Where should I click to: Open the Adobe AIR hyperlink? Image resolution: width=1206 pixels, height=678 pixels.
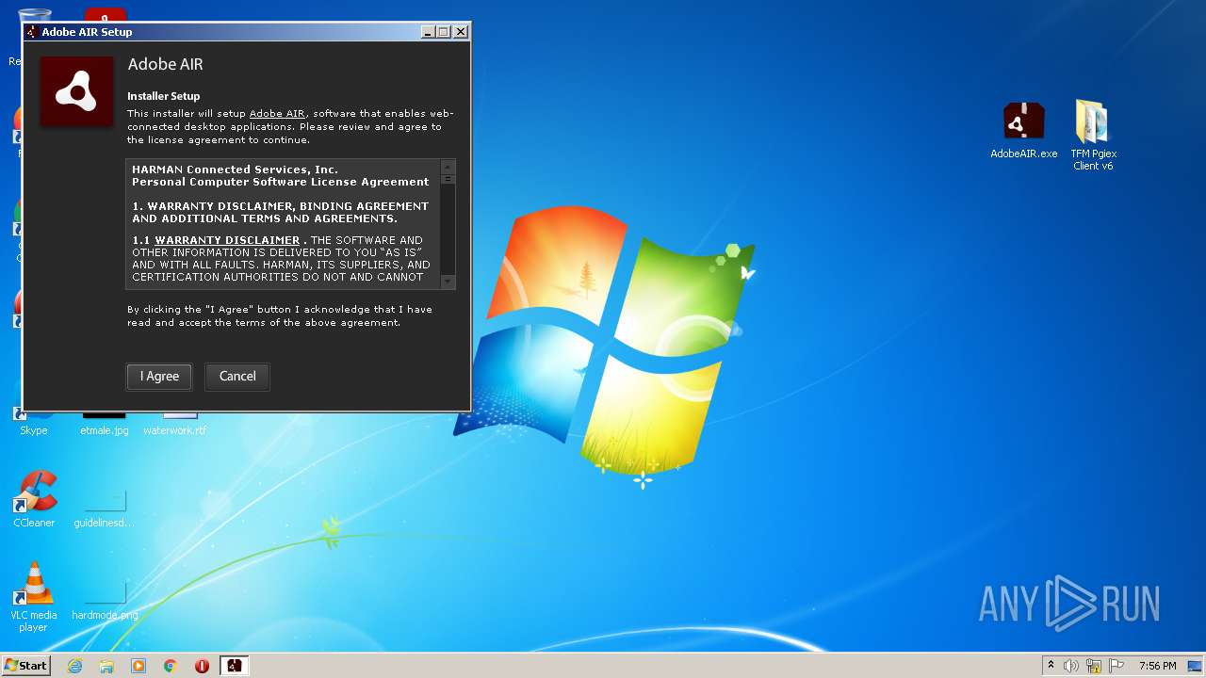[277, 114]
